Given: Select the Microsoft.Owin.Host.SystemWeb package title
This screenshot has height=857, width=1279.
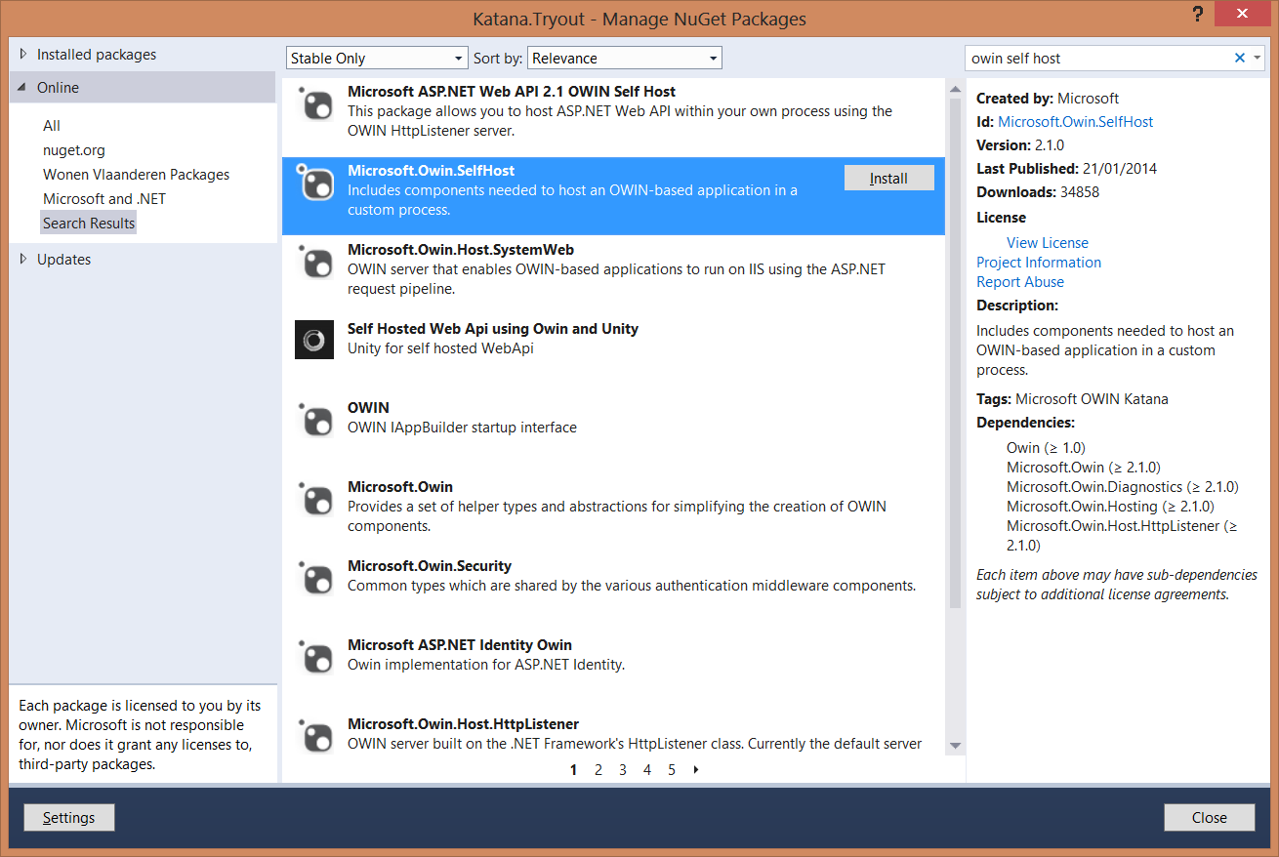Looking at the screenshot, I should click(x=461, y=249).
